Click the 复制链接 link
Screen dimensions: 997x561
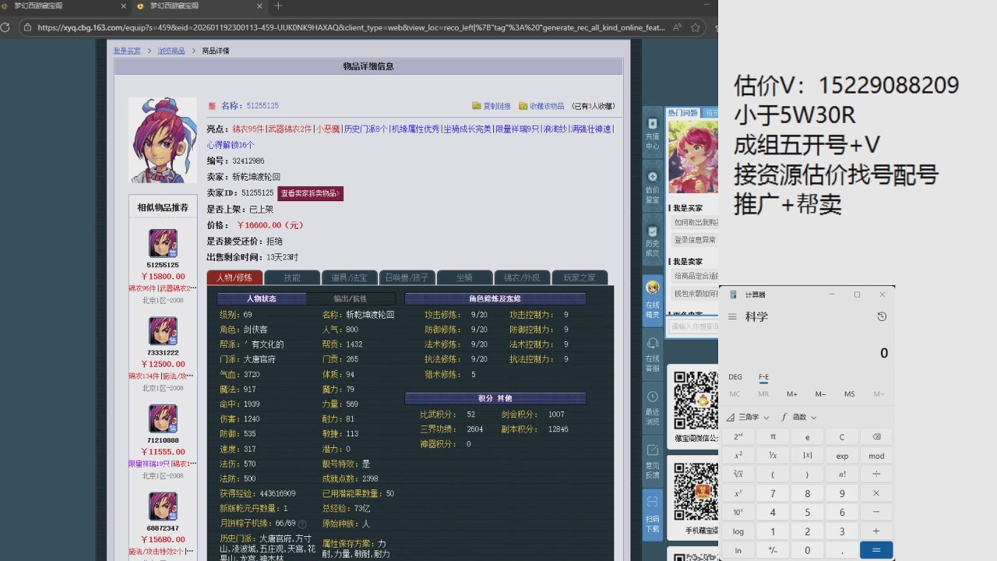[x=492, y=106]
